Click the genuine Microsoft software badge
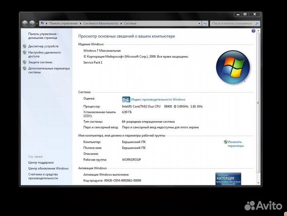The image size is (287, 216). pos(228,179)
